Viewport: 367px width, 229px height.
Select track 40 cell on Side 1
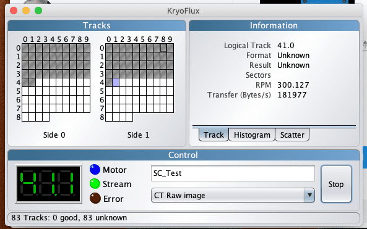click(109, 82)
